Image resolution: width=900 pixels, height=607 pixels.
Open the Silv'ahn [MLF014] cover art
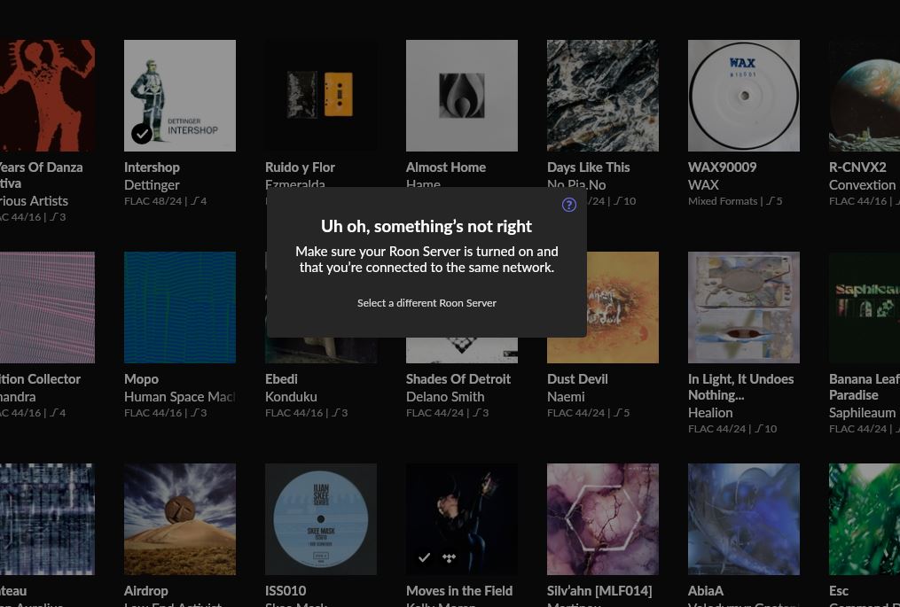(603, 519)
